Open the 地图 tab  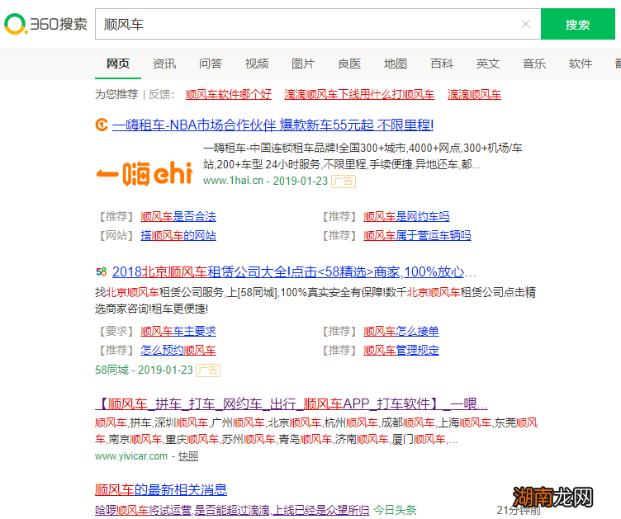396,64
